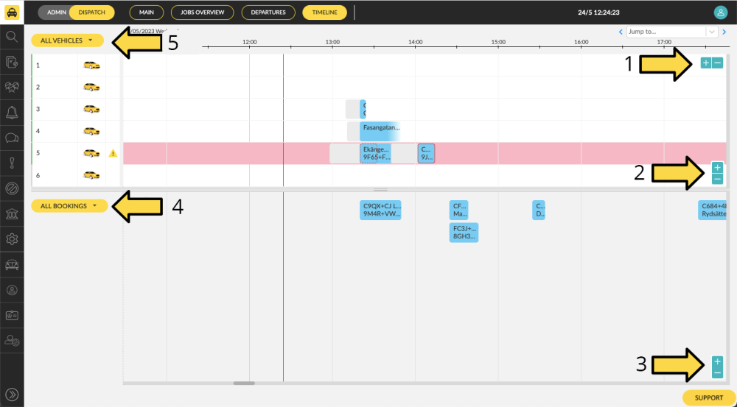
Task: Open the search icon in sidebar
Action: click(x=12, y=36)
